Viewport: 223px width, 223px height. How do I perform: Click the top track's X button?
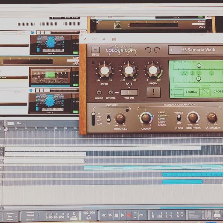(1, 148)
